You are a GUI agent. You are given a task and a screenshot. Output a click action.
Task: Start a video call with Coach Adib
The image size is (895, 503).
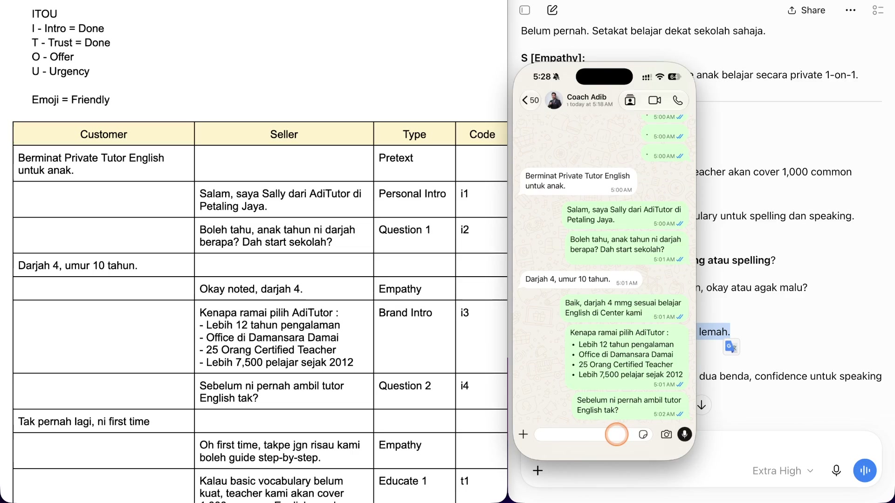click(655, 100)
